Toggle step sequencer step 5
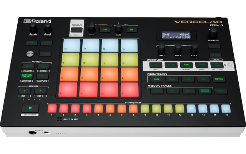 pyautogui.click(x=98, y=109)
